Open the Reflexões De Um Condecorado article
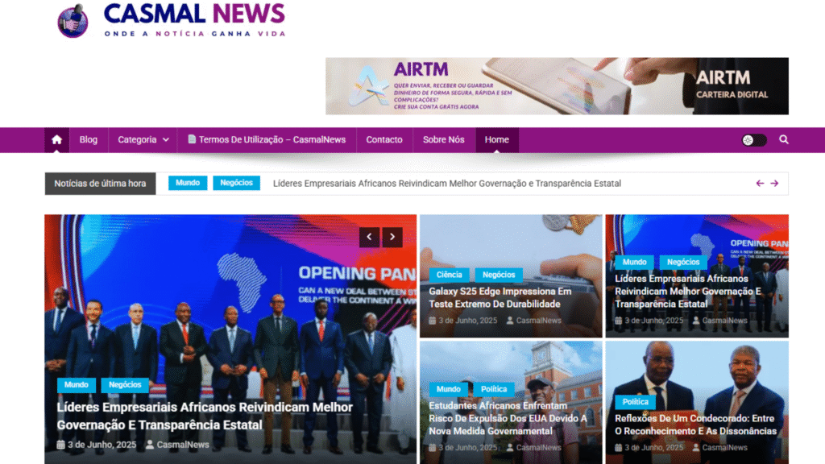825x464 pixels. [x=695, y=425]
